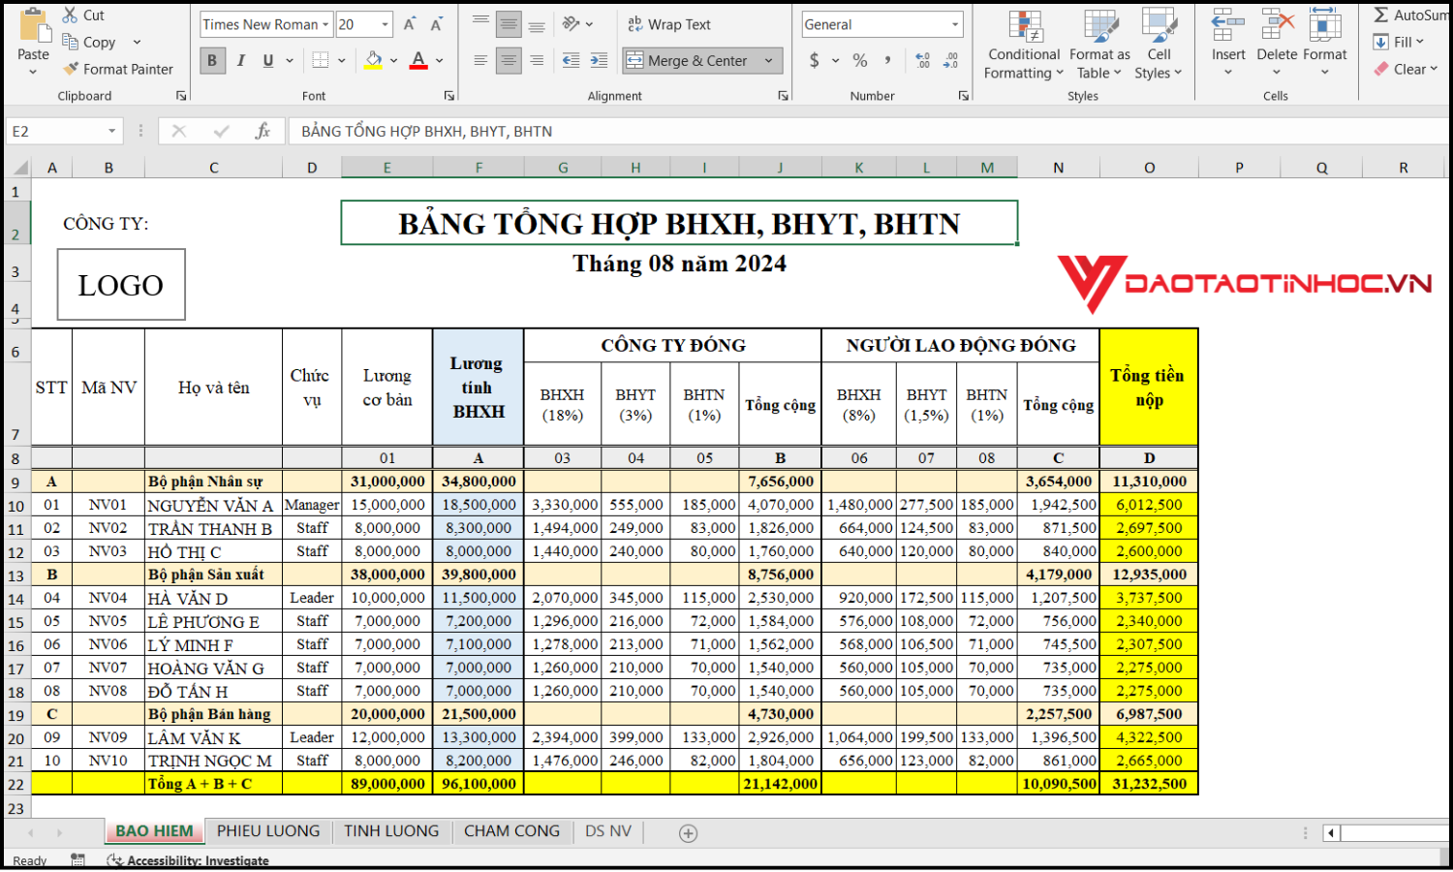Toggle Italic formatting
The image size is (1453, 872).
pos(240,60)
